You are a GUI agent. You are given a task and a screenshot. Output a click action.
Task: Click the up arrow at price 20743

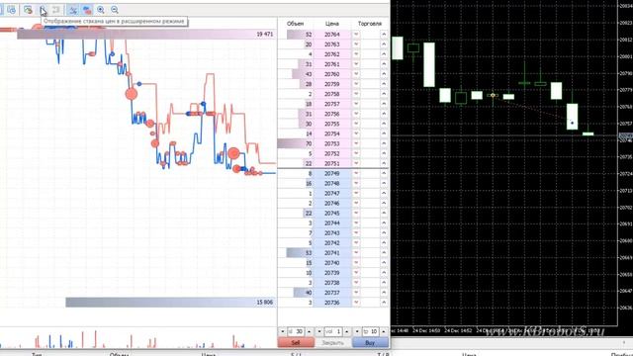coord(384,233)
